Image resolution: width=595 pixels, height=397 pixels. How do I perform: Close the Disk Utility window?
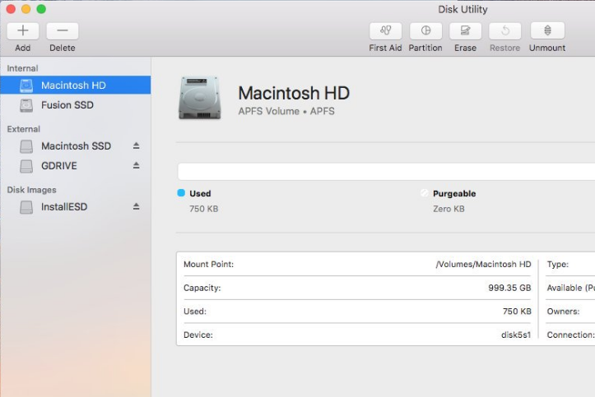tap(11, 9)
